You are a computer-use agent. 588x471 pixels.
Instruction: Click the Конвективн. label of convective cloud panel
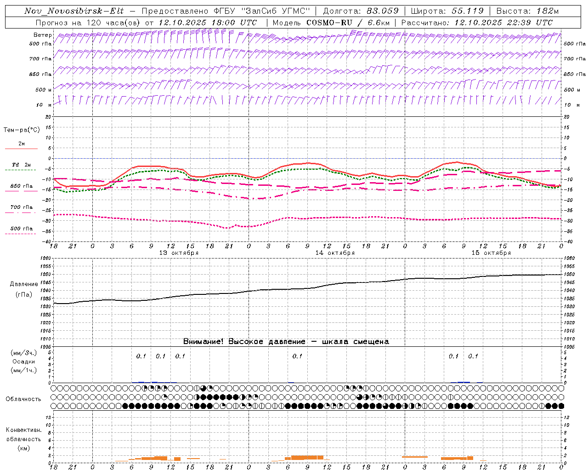[23, 430]
